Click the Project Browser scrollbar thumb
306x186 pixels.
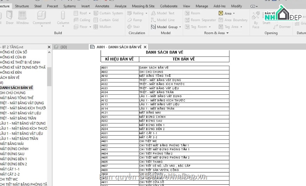click(49, 76)
